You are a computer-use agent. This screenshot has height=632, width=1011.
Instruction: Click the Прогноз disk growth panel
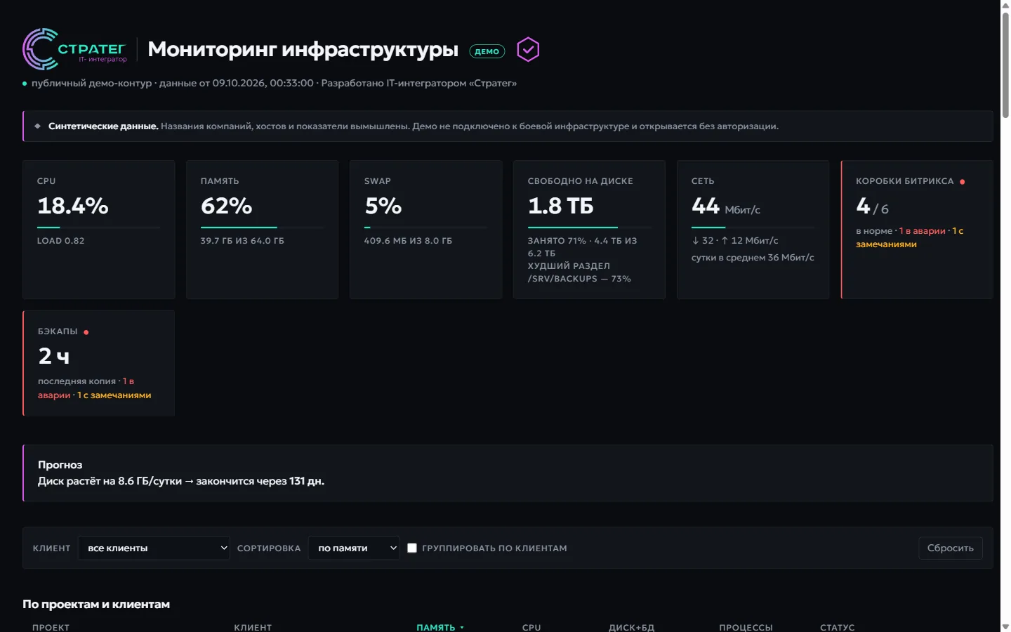tap(508, 473)
